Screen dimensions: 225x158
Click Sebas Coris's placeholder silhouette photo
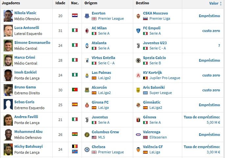pyautogui.click(x=8, y=105)
